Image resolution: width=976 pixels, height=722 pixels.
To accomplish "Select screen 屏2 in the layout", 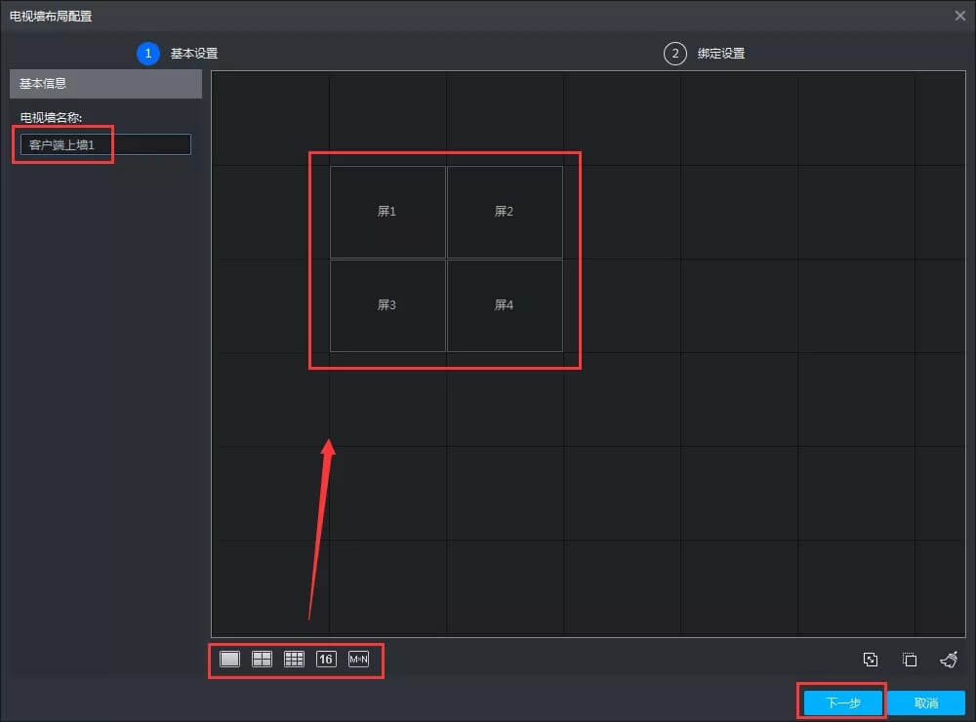I will pos(505,212).
